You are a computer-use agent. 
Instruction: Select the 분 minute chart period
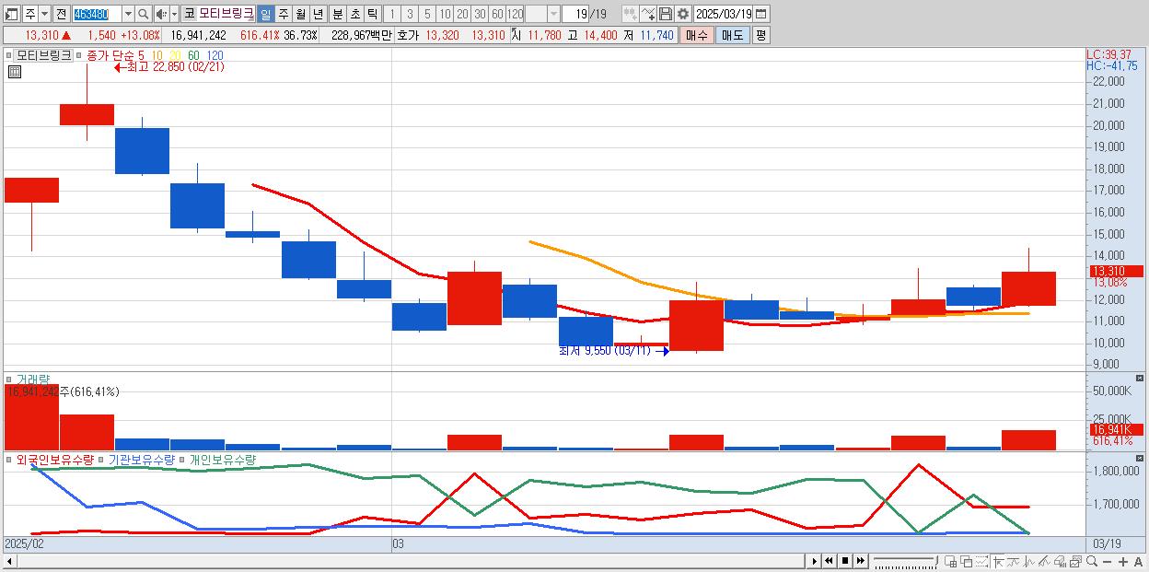[x=337, y=14]
